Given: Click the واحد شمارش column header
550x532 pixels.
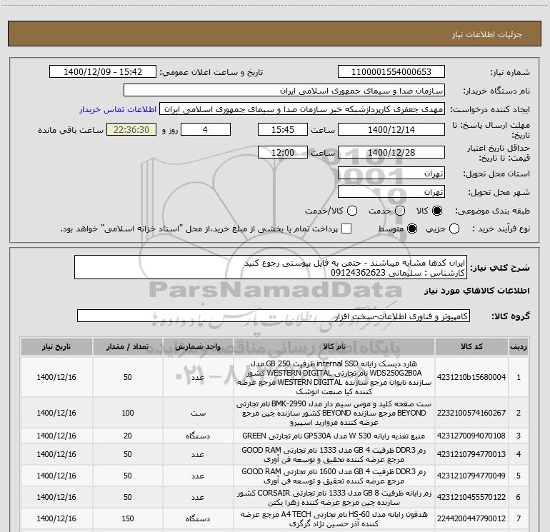Looking at the screenshot, I should tap(198, 346).
